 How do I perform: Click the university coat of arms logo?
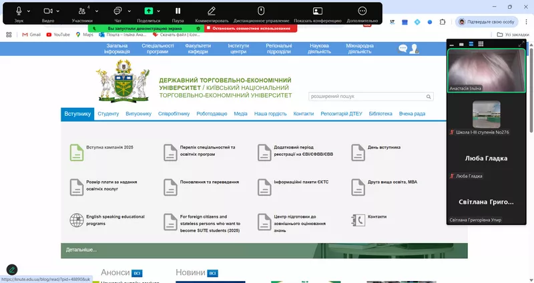123,81
